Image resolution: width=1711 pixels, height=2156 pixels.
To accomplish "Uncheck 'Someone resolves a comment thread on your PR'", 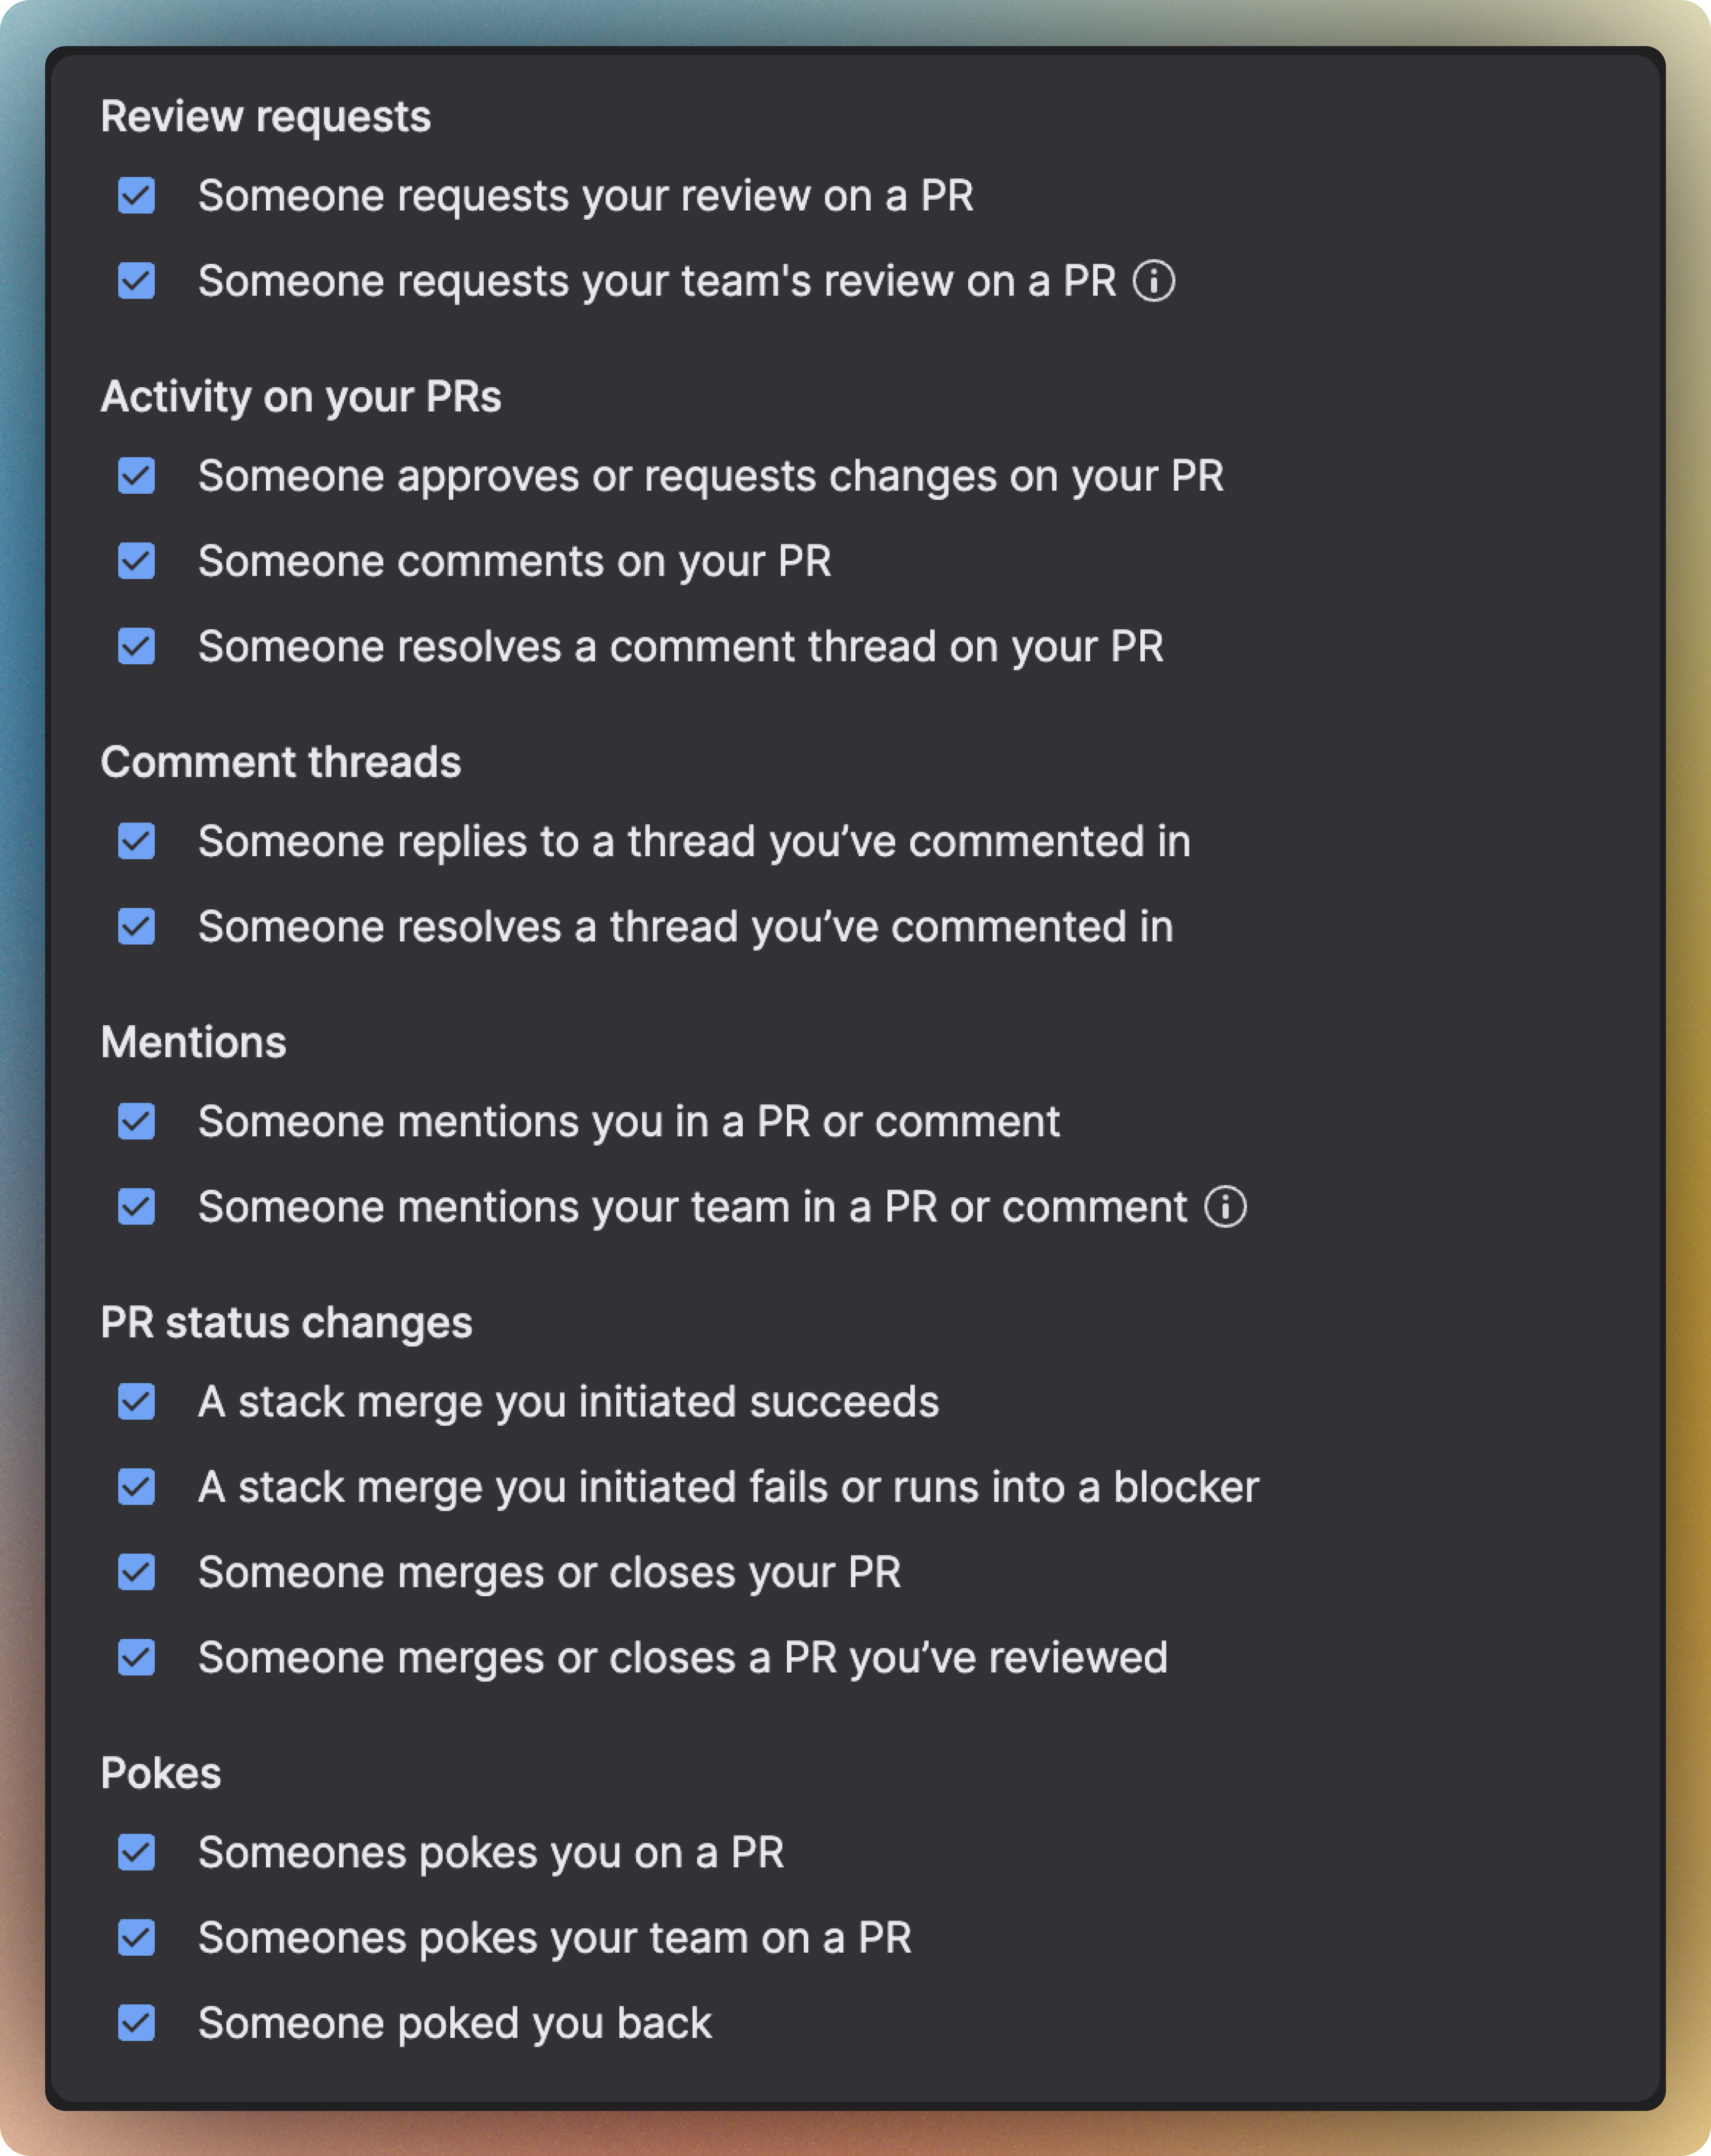I will [136, 646].
